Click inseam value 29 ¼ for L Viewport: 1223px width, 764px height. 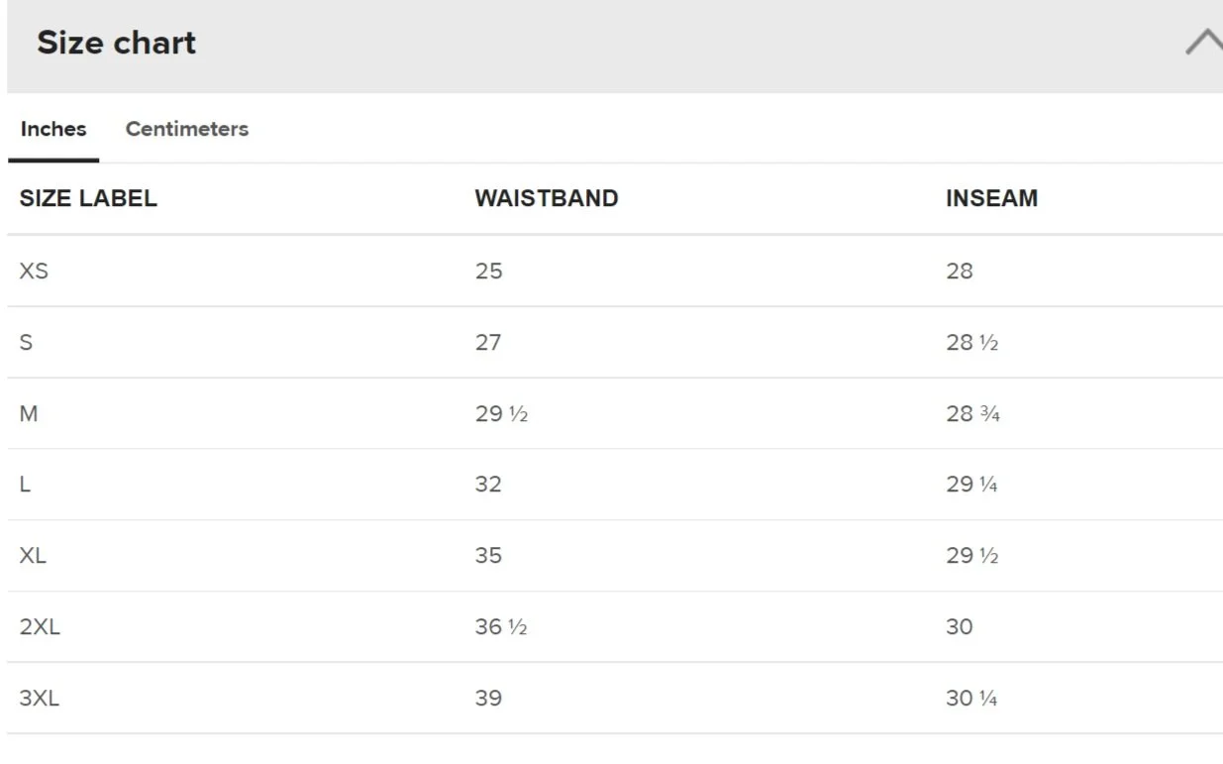pyautogui.click(x=971, y=485)
